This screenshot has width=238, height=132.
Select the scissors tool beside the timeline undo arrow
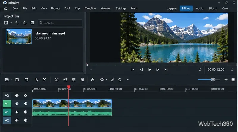coord(44,80)
